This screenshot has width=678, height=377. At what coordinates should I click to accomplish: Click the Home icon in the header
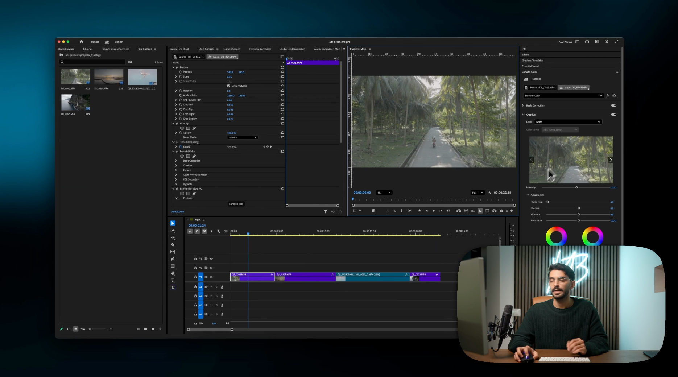click(x=81, y=42)
